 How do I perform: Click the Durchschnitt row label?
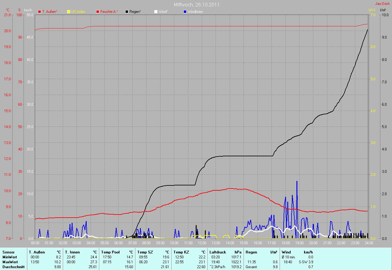[x=12, y=267]
